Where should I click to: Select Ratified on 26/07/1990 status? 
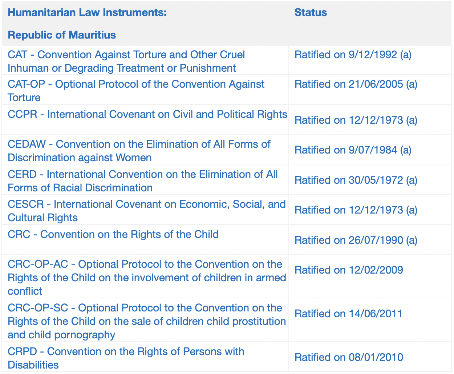(x=356, y=240)
